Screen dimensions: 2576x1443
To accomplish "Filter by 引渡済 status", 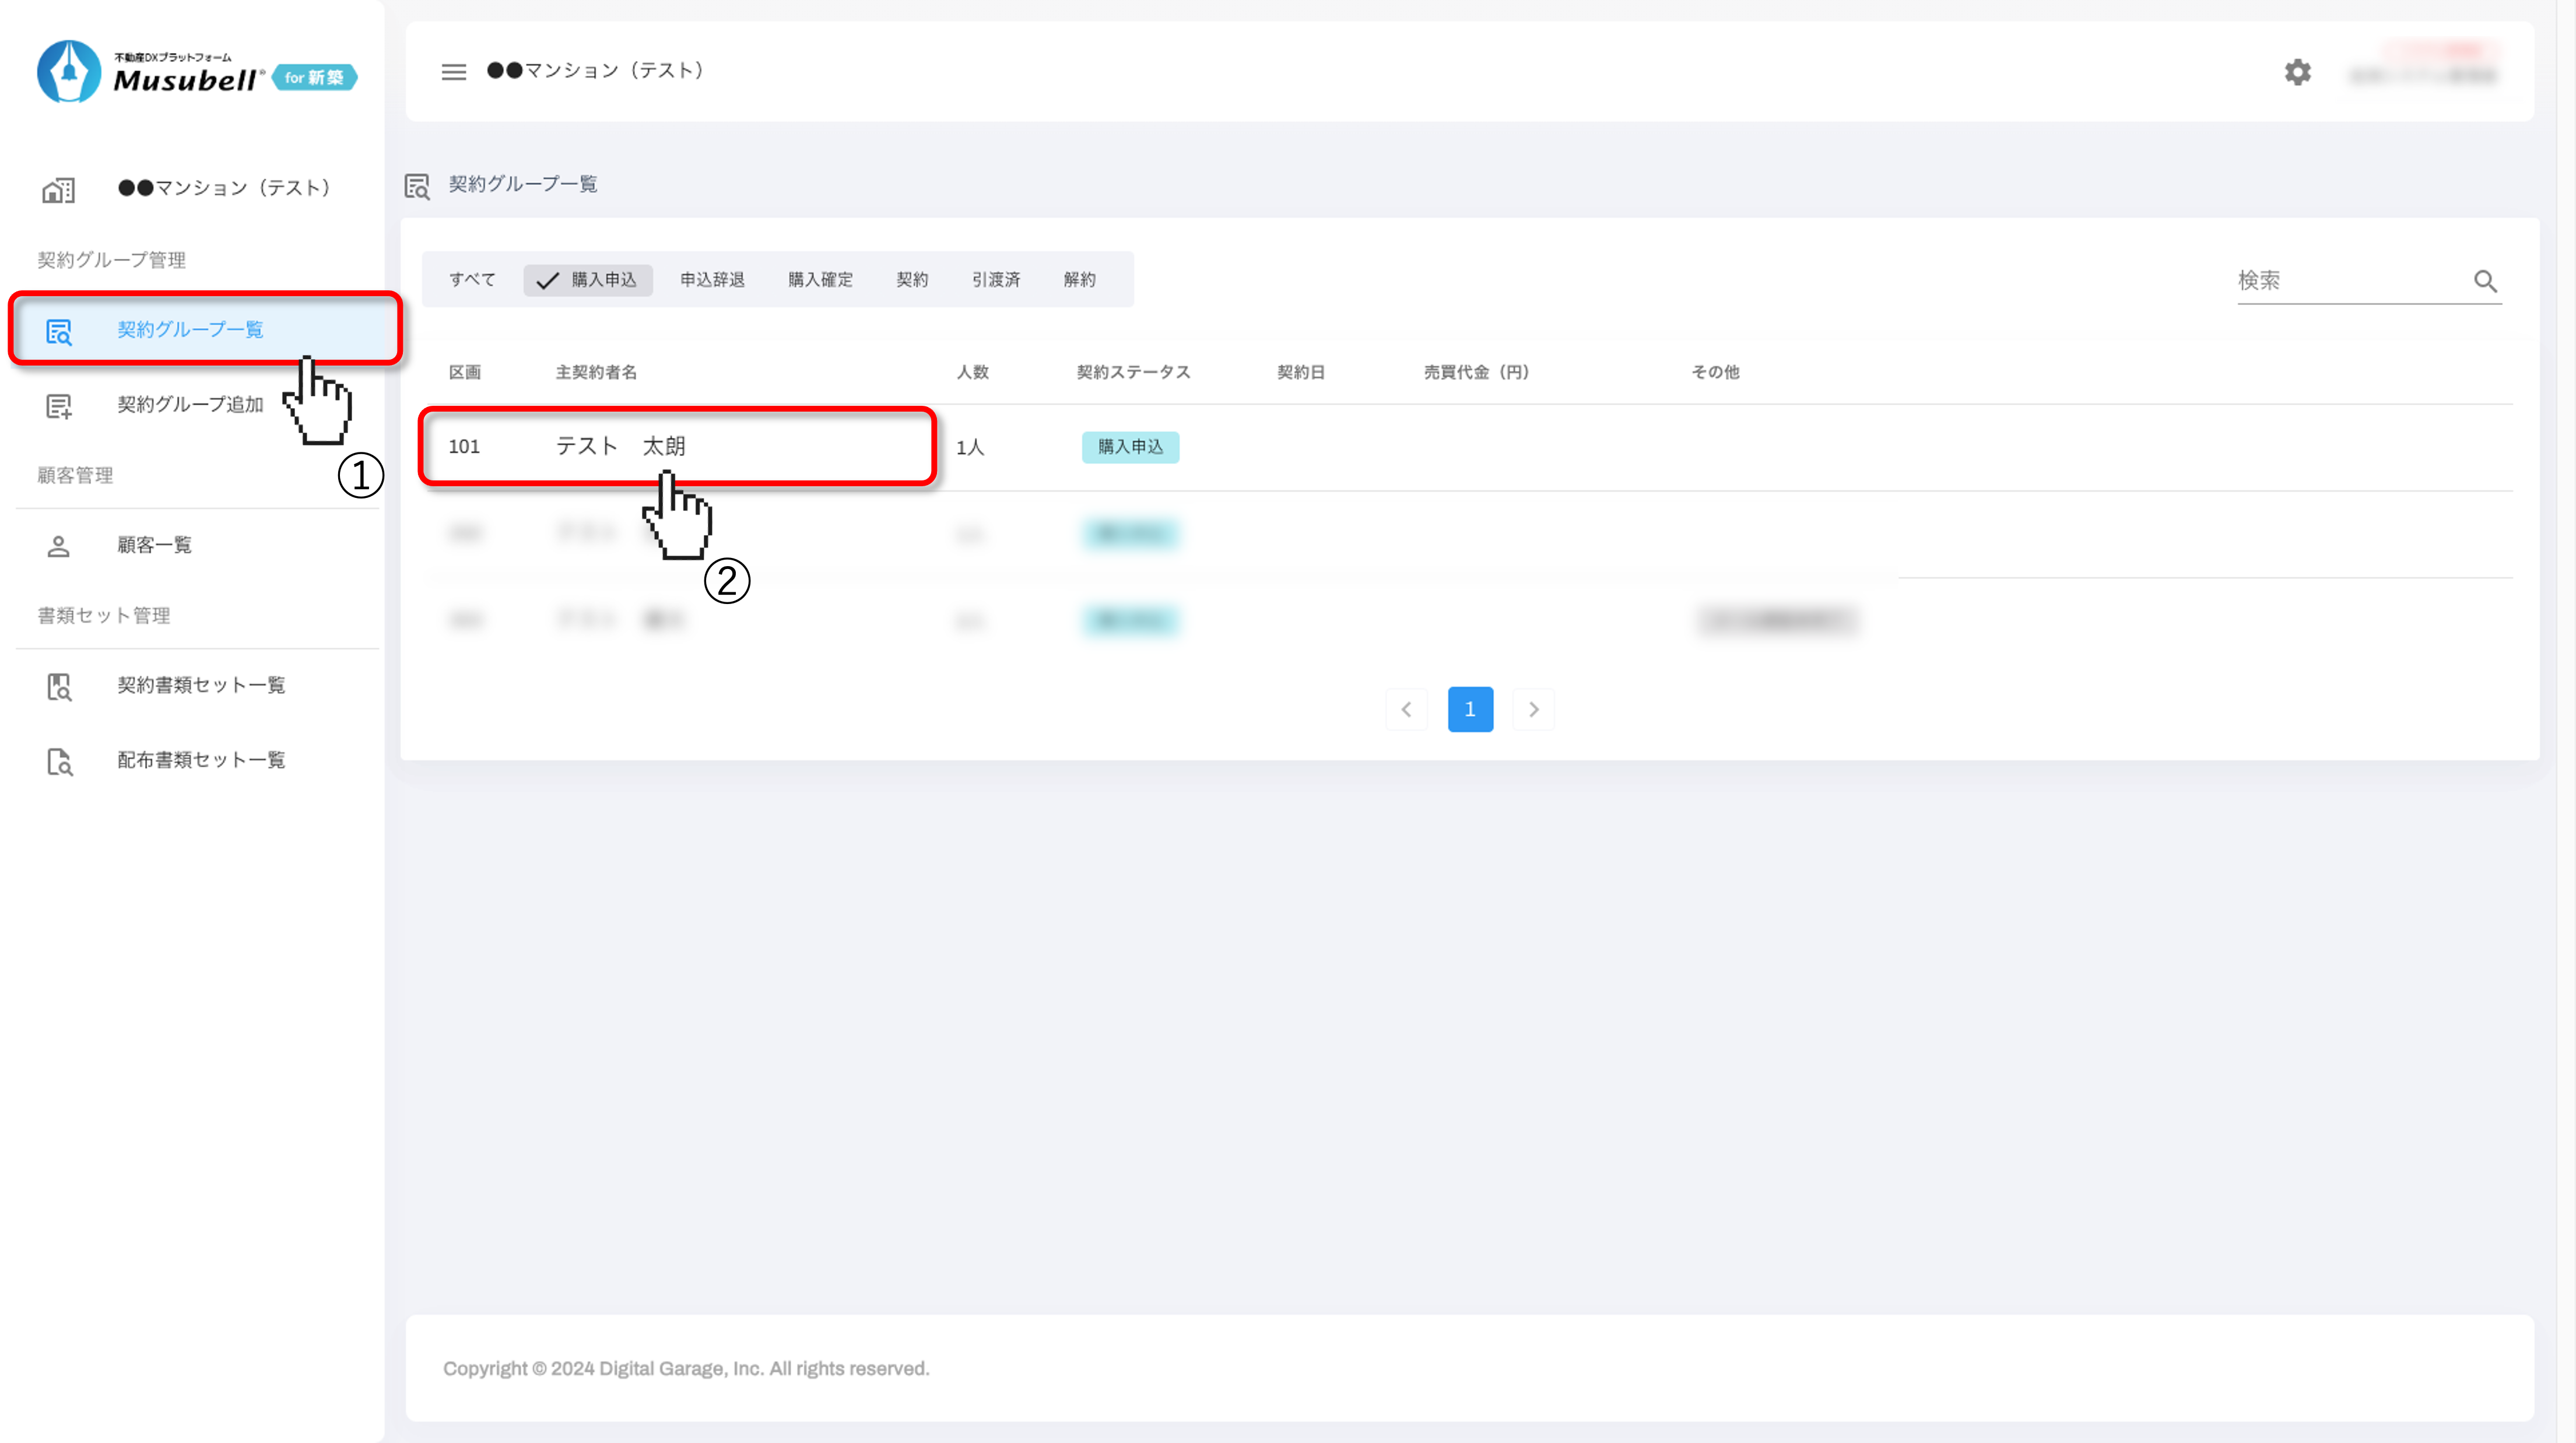I will pos(995,280).
